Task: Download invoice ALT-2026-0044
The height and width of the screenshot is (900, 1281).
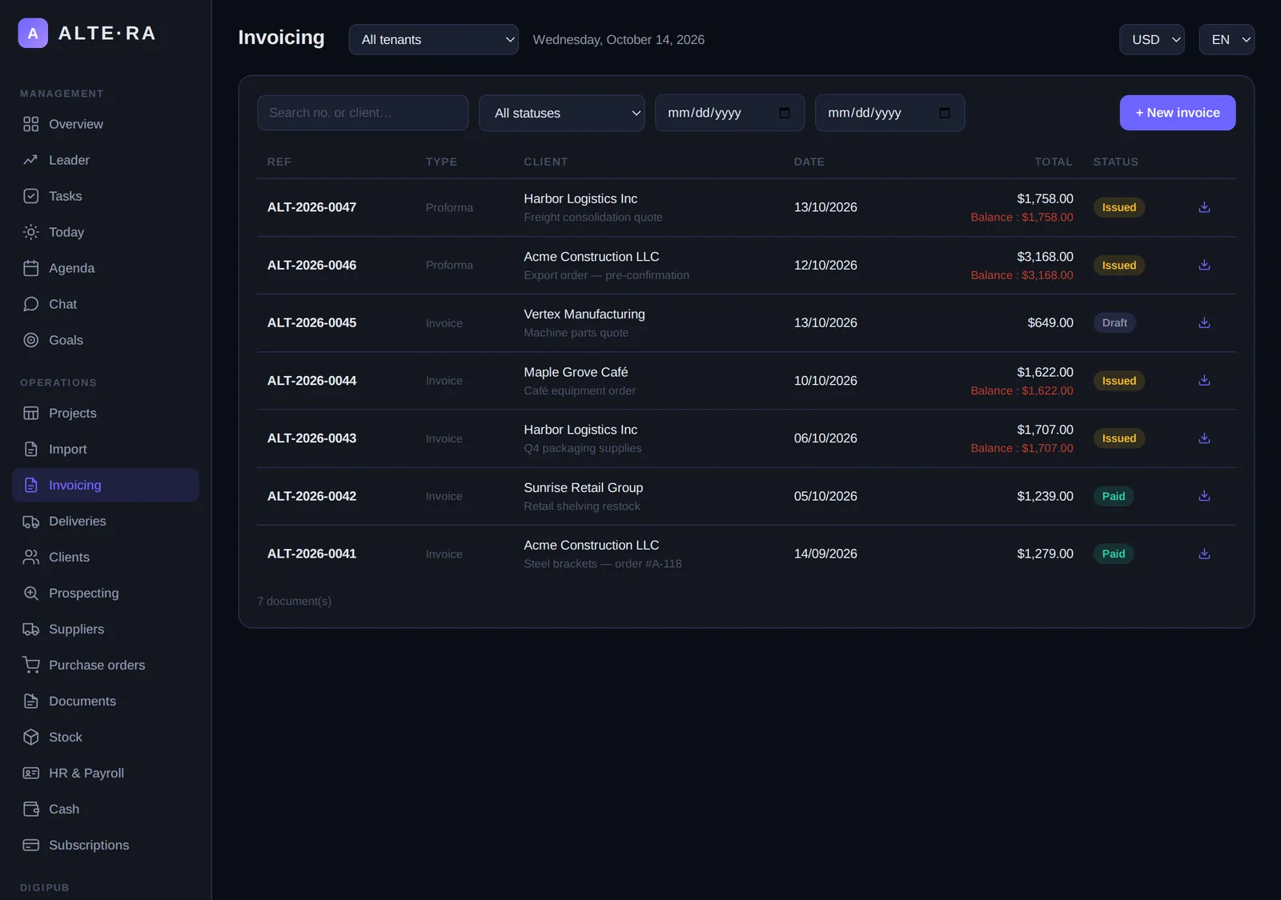Action: pyautogui.click(x=1204, y=380)
